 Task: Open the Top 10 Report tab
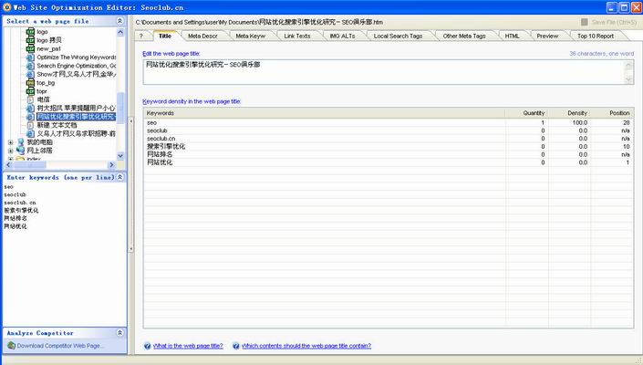pos(596,36)
